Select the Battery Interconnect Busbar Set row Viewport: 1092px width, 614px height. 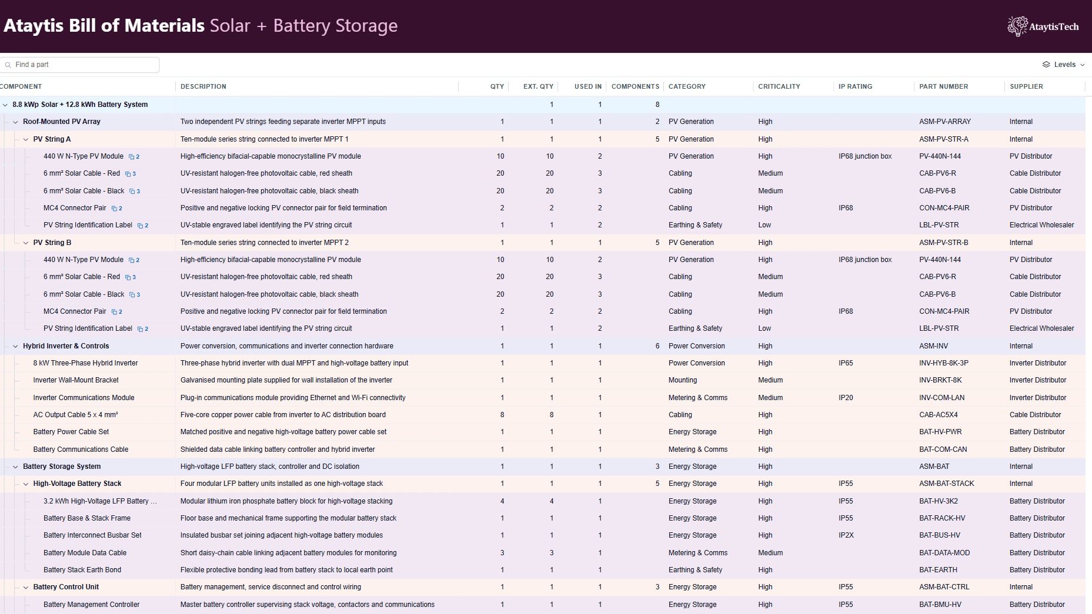coord(542,535)
